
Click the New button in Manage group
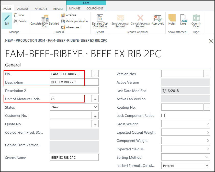pyautogui.click(x=19, y=15)
